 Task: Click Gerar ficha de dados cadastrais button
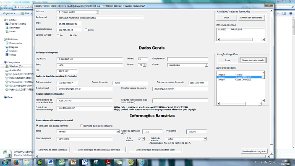53,150
